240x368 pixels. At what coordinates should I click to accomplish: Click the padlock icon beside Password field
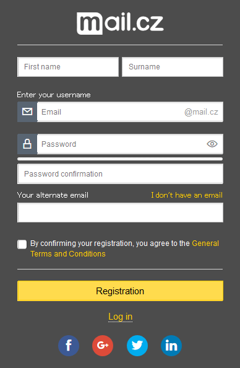coord(27,144)
